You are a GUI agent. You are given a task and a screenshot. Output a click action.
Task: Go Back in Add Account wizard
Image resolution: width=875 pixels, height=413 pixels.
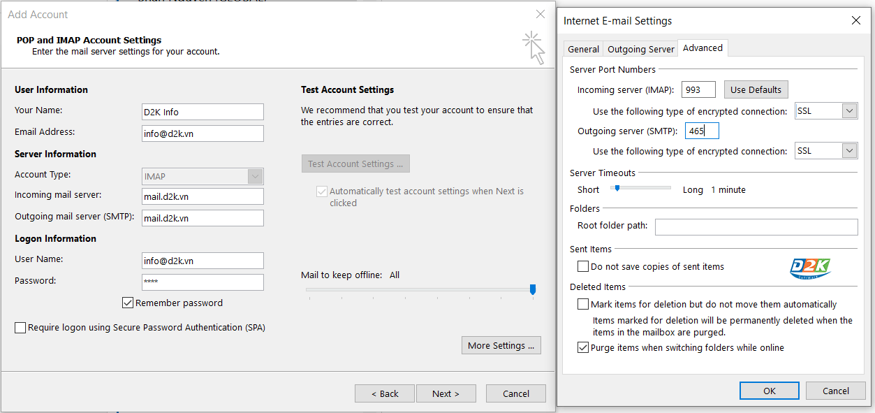pyautogui.click(x=385, y=393)
